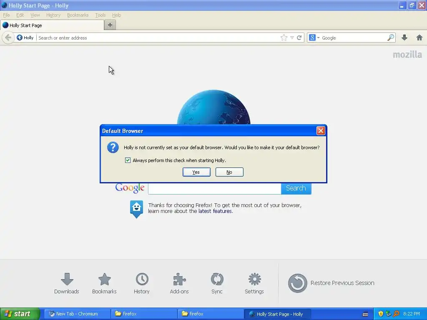The image size is (427, 320).
Task: Close the Default Browser dialog
Action: click(321, 130)
